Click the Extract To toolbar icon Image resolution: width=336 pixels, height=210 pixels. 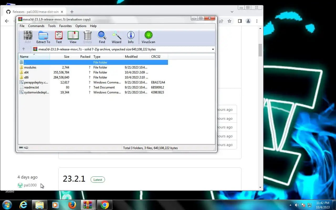(x=43, y=37)
